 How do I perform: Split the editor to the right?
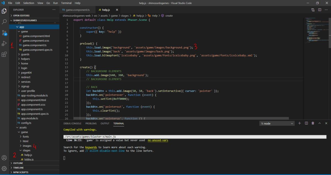(x=320, y=10)
